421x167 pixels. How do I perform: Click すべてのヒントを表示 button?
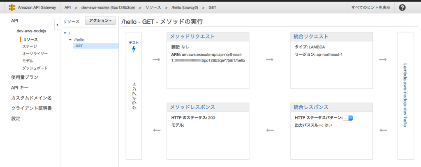point(371,7)
